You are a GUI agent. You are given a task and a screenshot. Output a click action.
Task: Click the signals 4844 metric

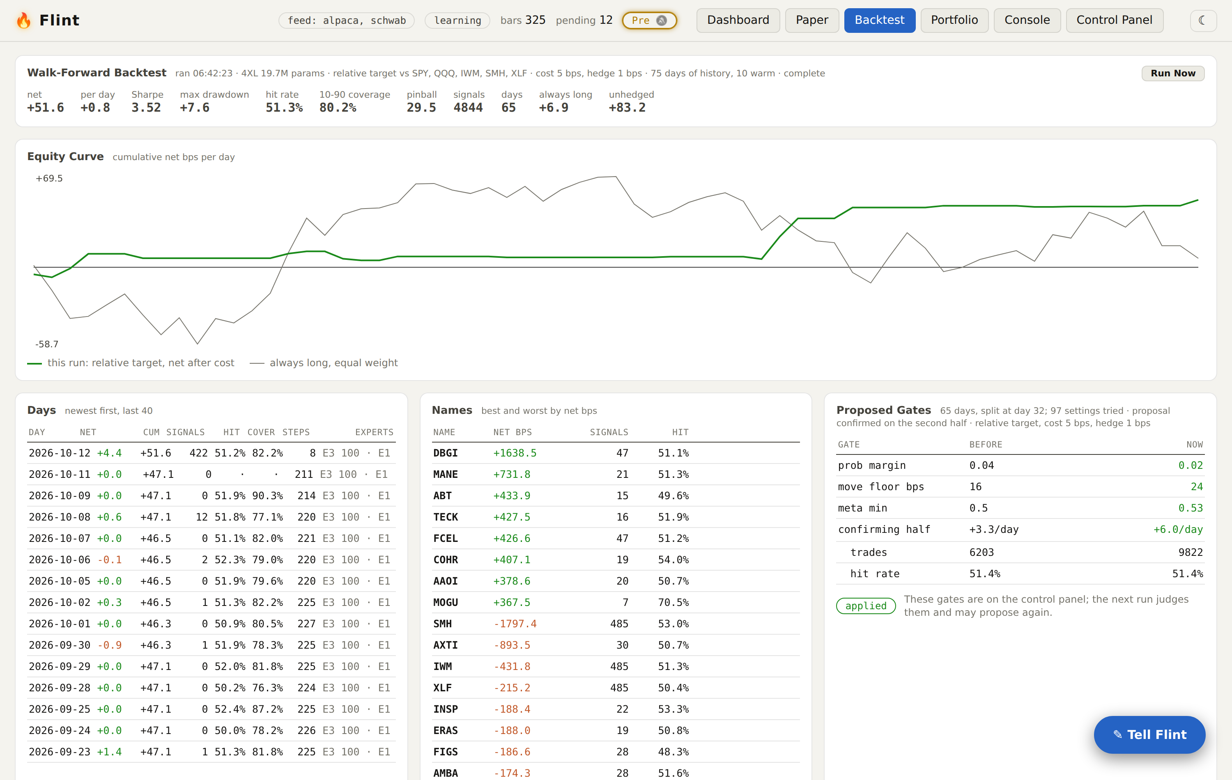tap(468, 101)
